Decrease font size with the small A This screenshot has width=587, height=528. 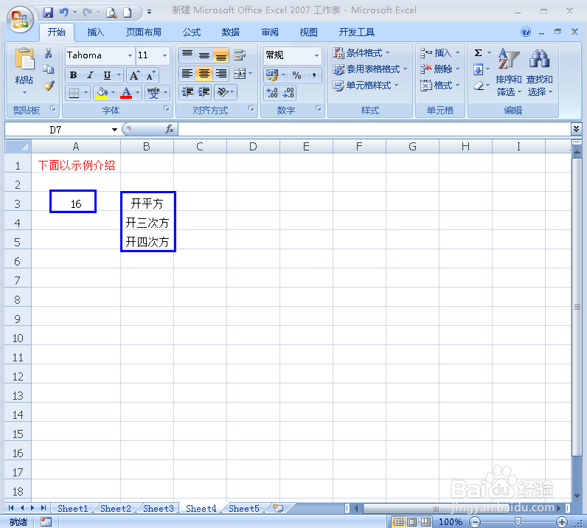coord(150,75)
